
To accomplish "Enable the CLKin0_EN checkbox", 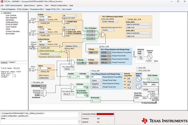I will [x=39, y=23].
